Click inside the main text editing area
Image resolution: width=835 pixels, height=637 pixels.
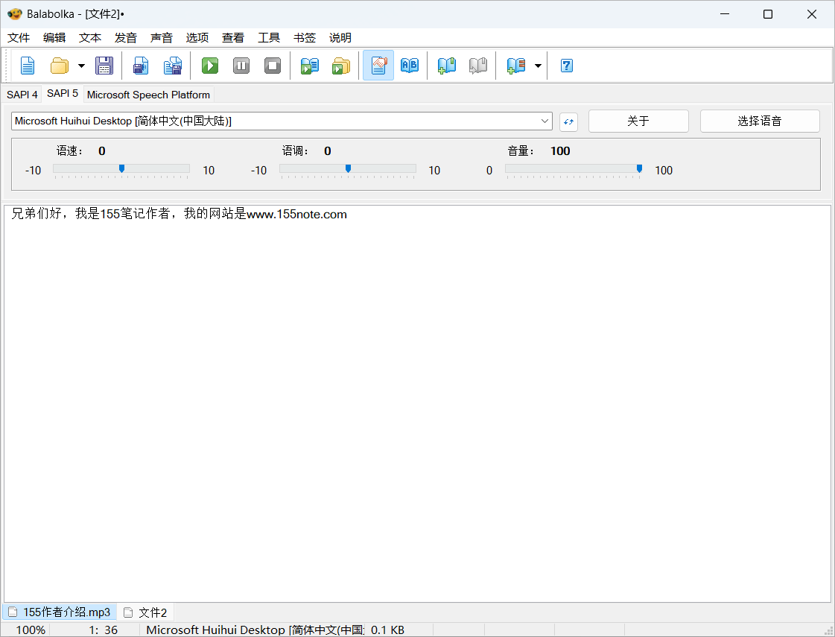[x=417, y=402]
